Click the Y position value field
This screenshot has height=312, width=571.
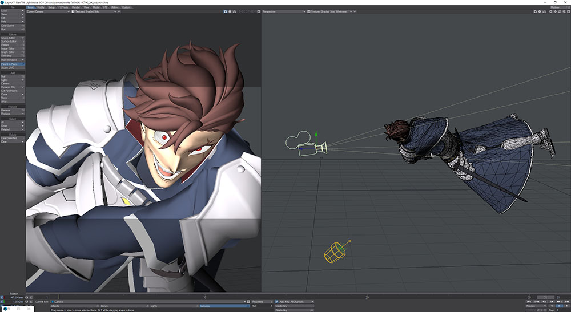15,302
